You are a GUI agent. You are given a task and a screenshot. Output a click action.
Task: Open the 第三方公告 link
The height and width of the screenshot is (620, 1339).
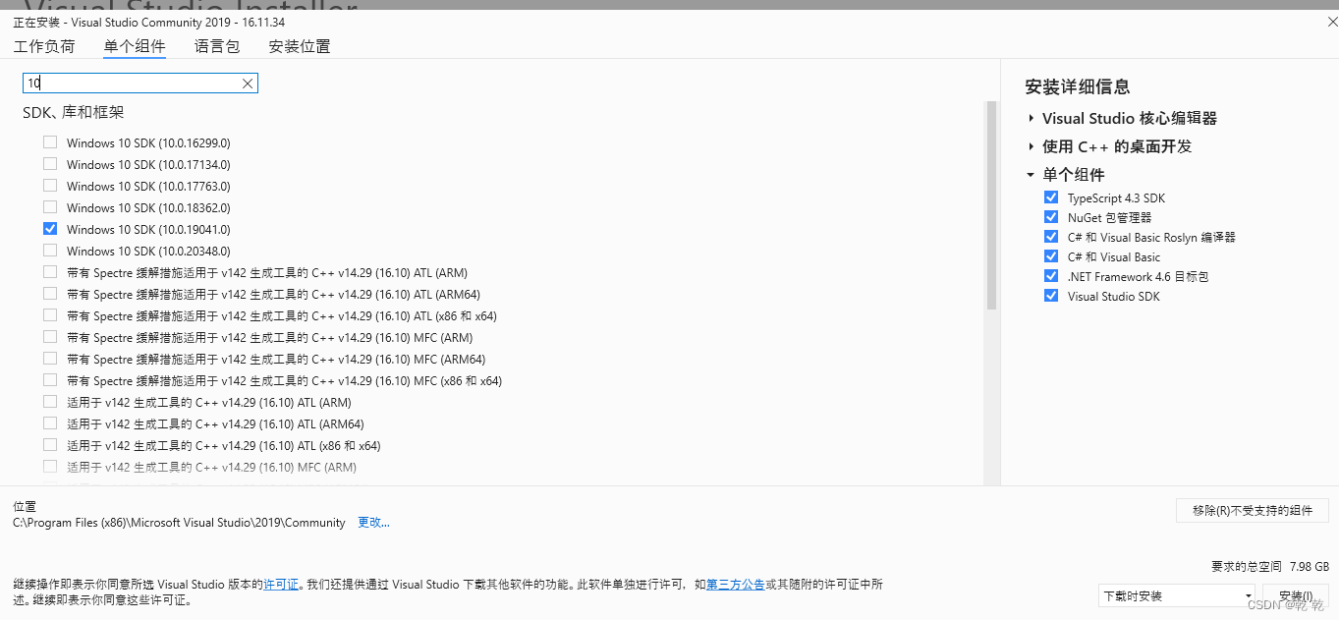[x=736, y=584]
